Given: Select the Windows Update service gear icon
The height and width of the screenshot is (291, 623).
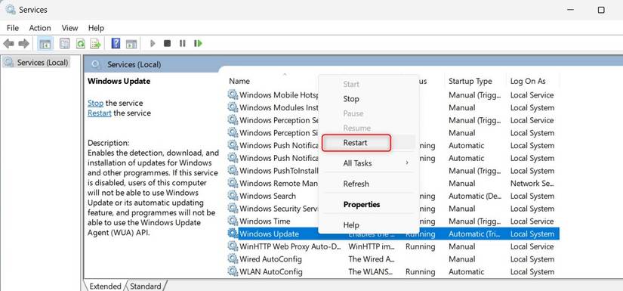Looking at the screenshot, I should tap(233, 234).
